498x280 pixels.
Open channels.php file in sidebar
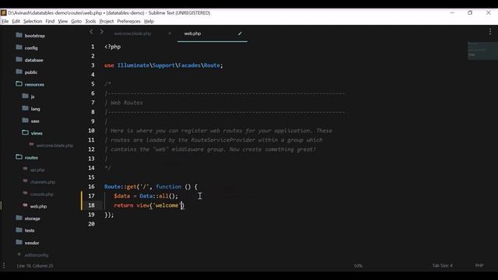43,182
